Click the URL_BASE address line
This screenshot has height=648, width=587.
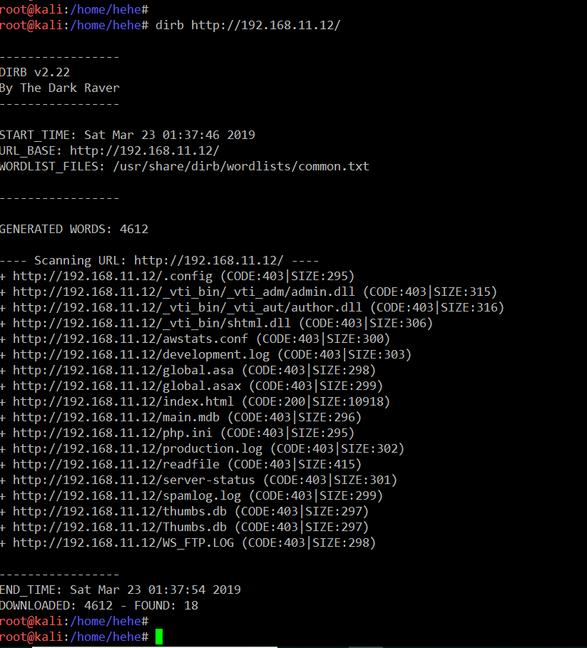click(144, 150)
